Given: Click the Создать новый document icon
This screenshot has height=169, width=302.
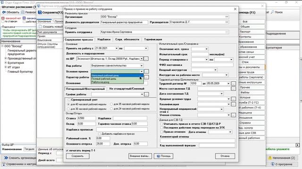Looking at the screenshot, I should [x=40, y=27].
